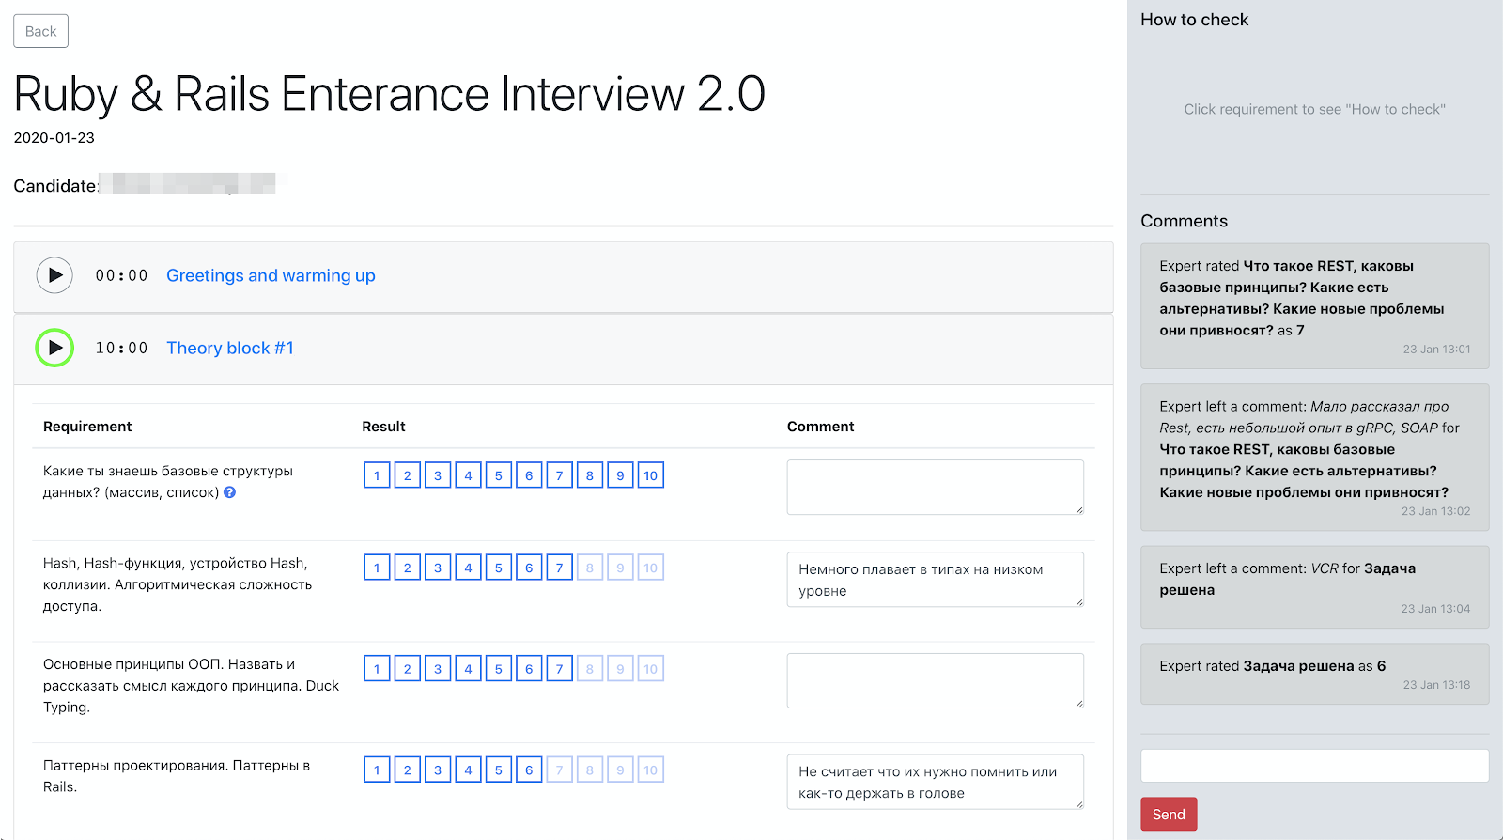Rate design patterns question as 9

tap(620, 770)
